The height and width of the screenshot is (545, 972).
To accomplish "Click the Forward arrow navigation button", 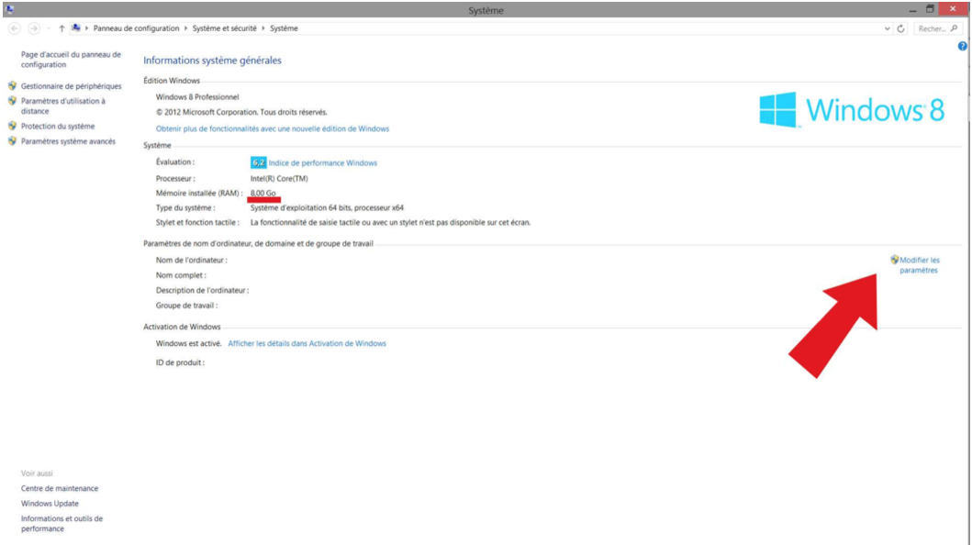I will pos(34,28).
